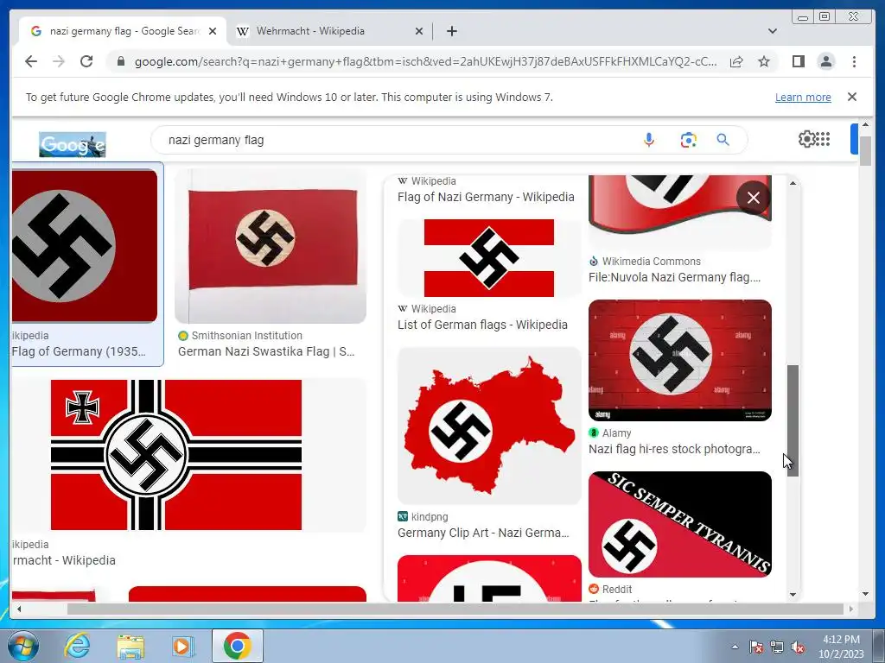Open the network tray icon
885x663 pixels.
click(x=777, y=647)
